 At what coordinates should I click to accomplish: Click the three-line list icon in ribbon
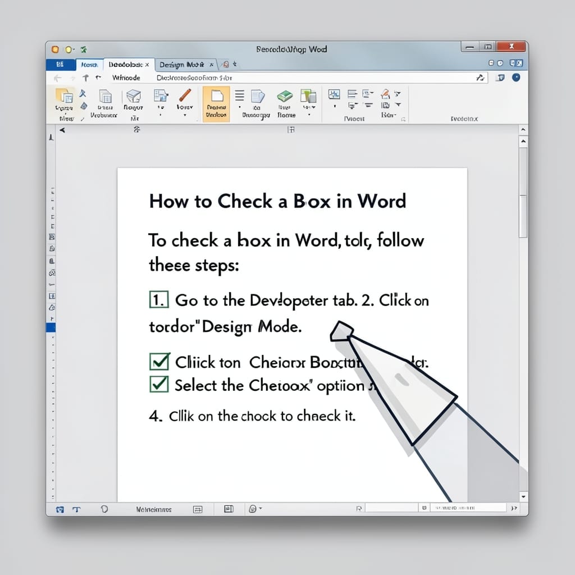pyautogui.click(x=239, y=95)
